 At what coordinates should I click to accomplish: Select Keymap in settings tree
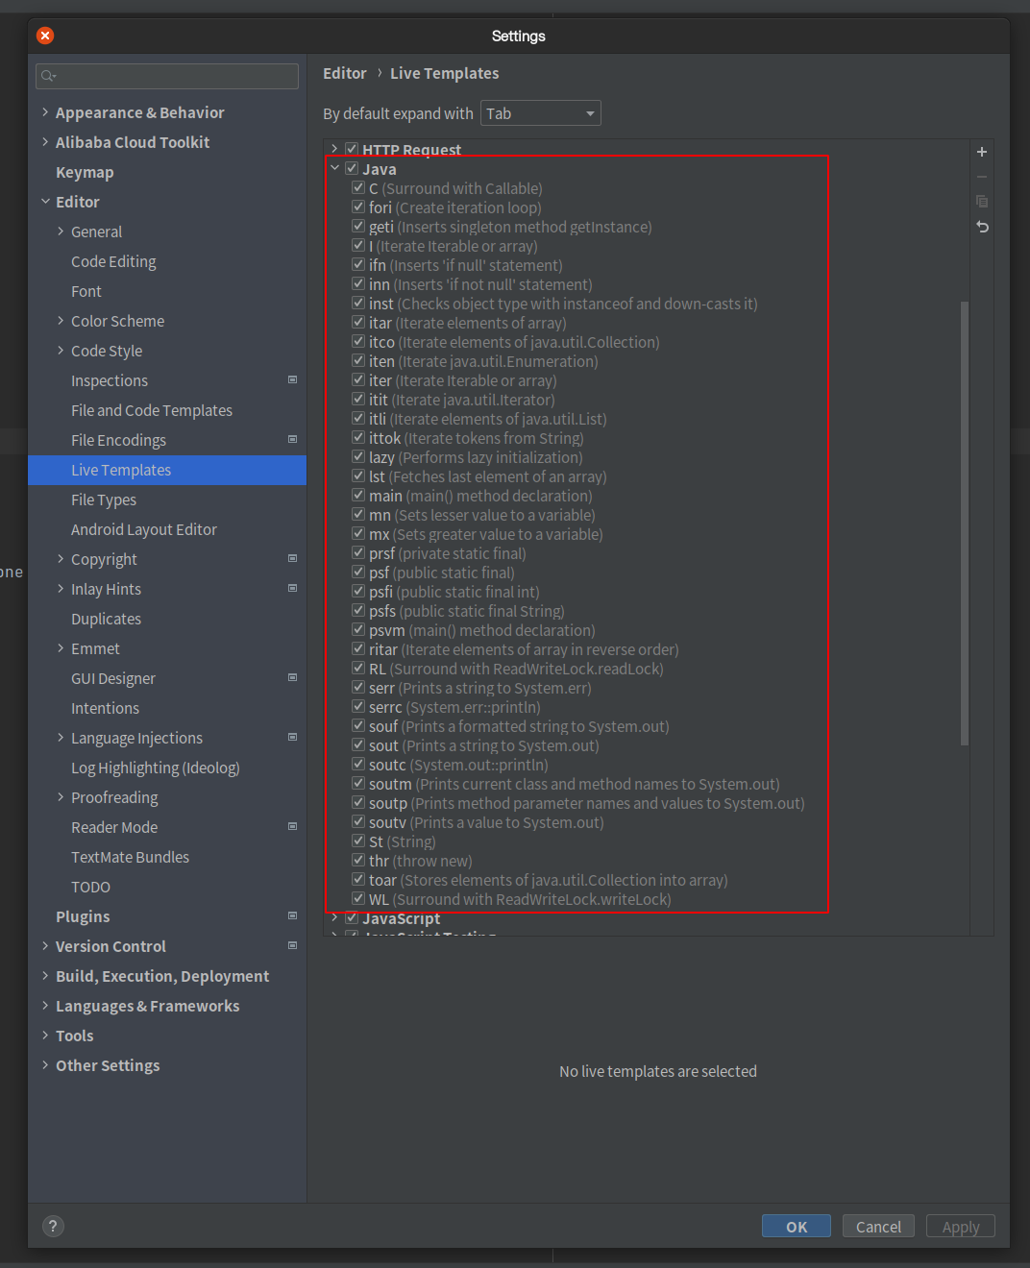coord(85,172)
